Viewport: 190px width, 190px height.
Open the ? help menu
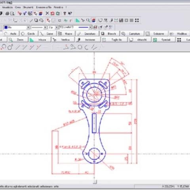66,7
